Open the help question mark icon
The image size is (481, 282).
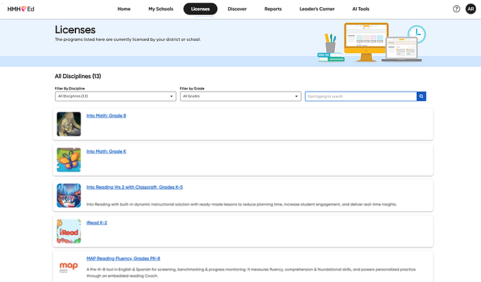(456, 9)
